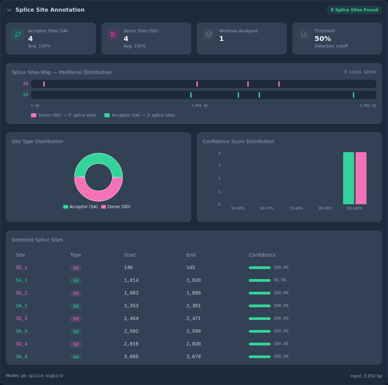Click the pink Donor donut segment

coord(98,196)
